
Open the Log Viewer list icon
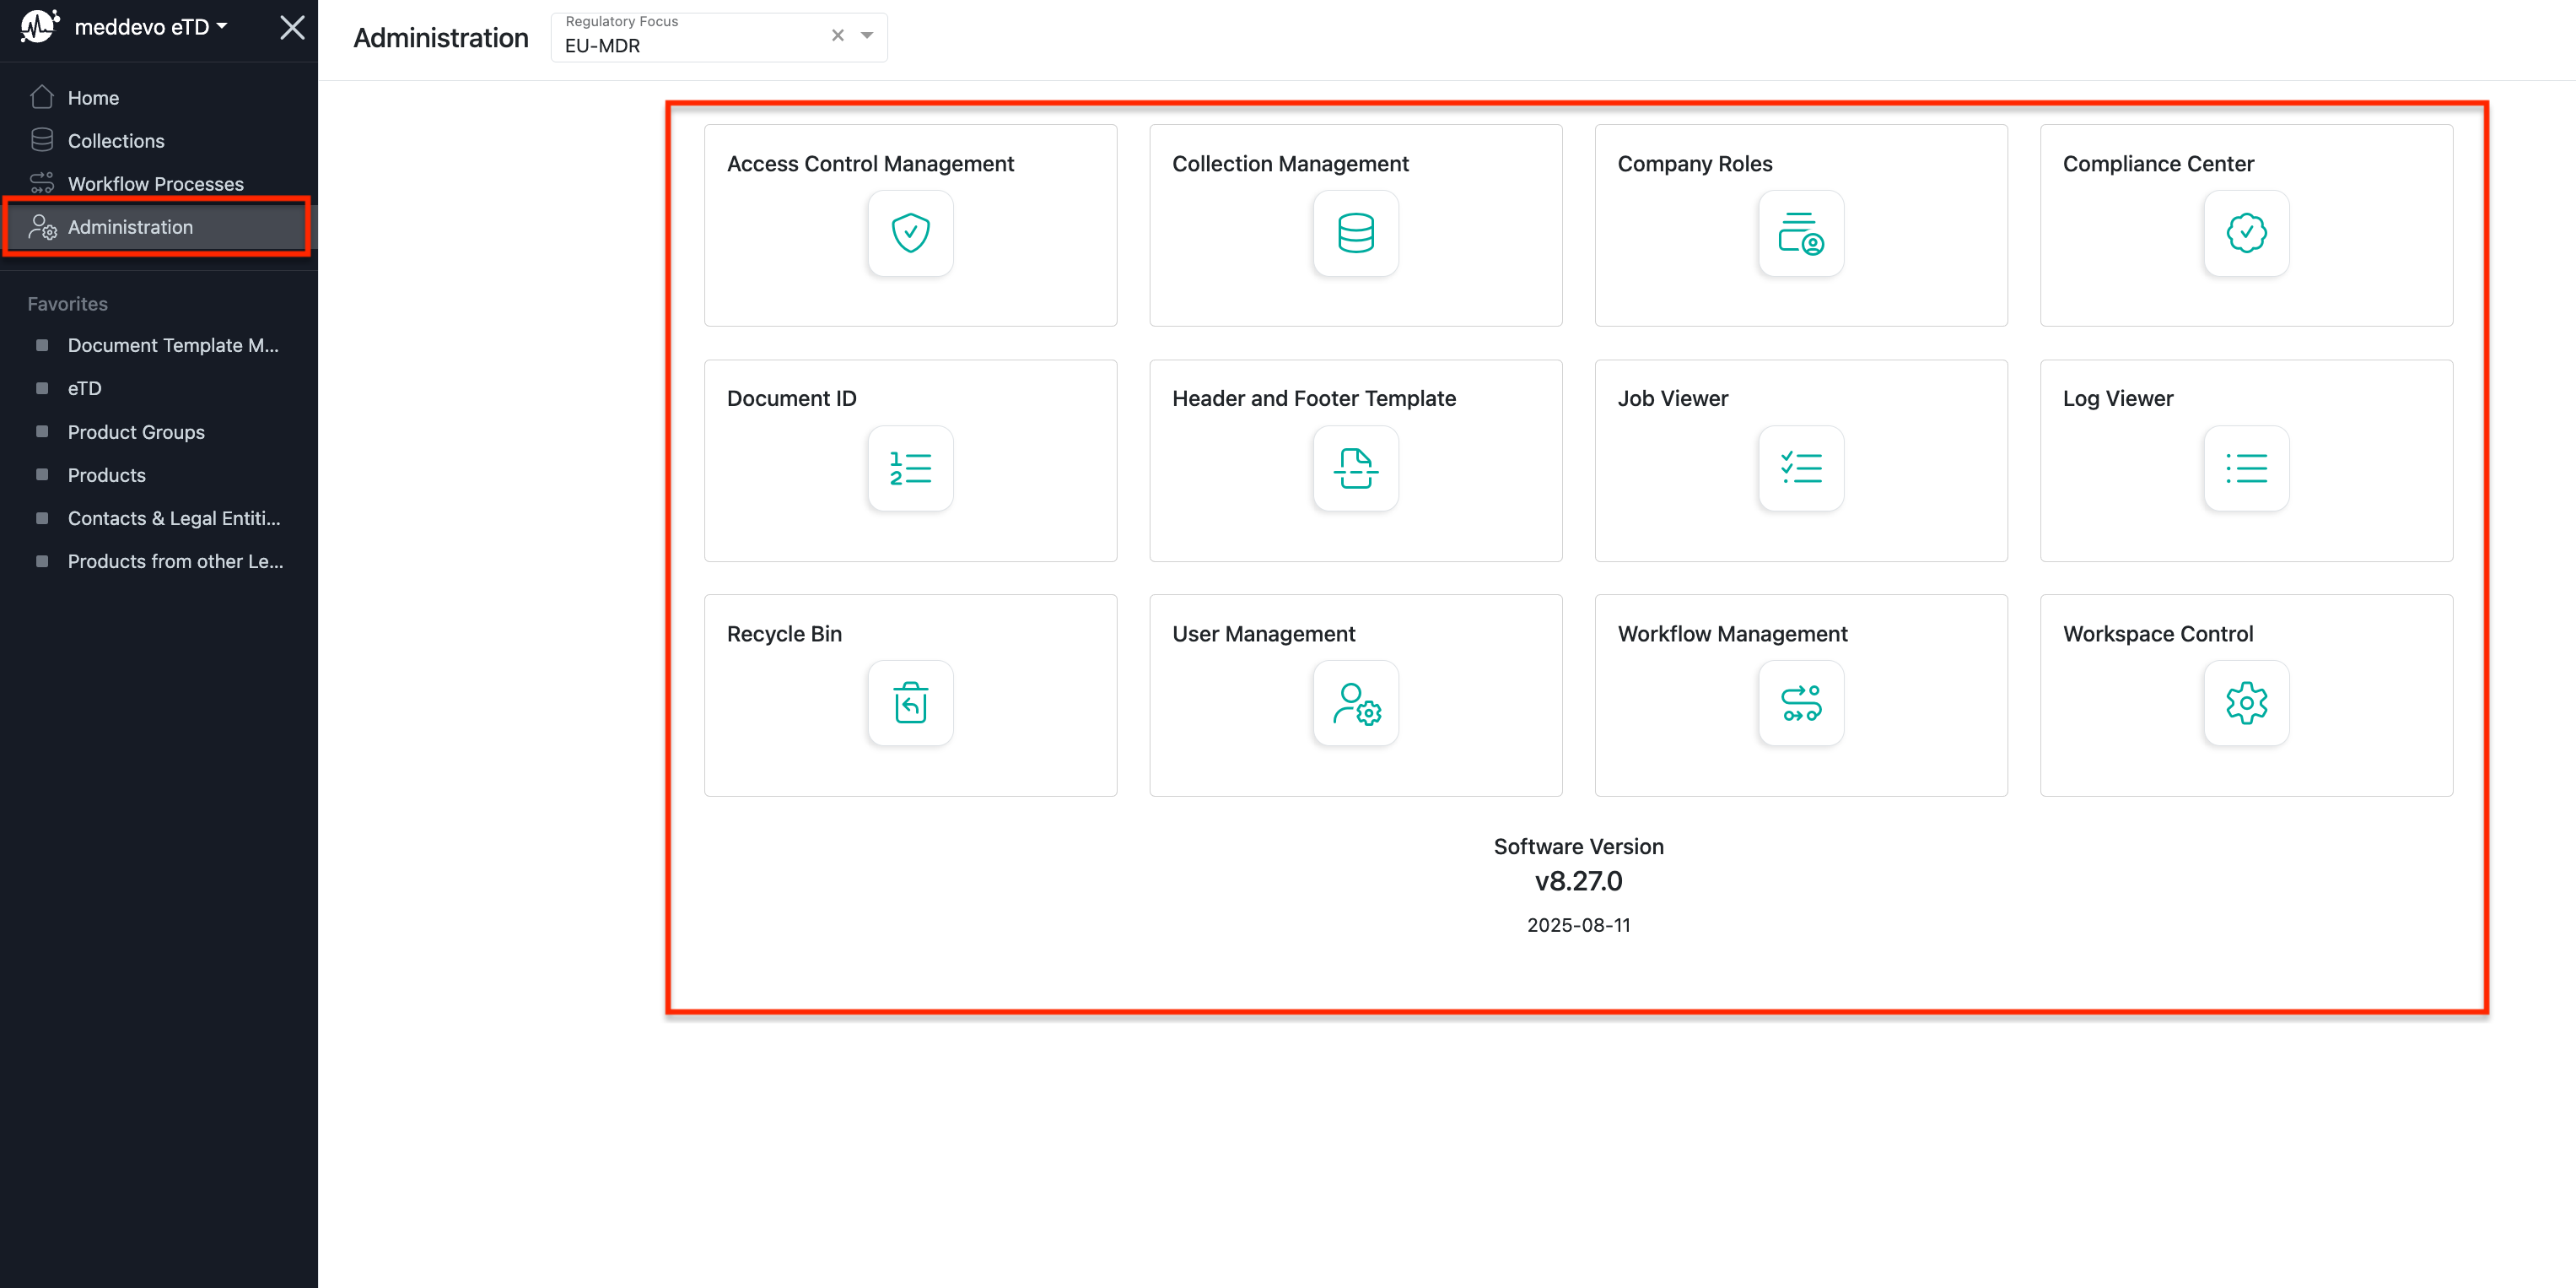coord(2246,468)
